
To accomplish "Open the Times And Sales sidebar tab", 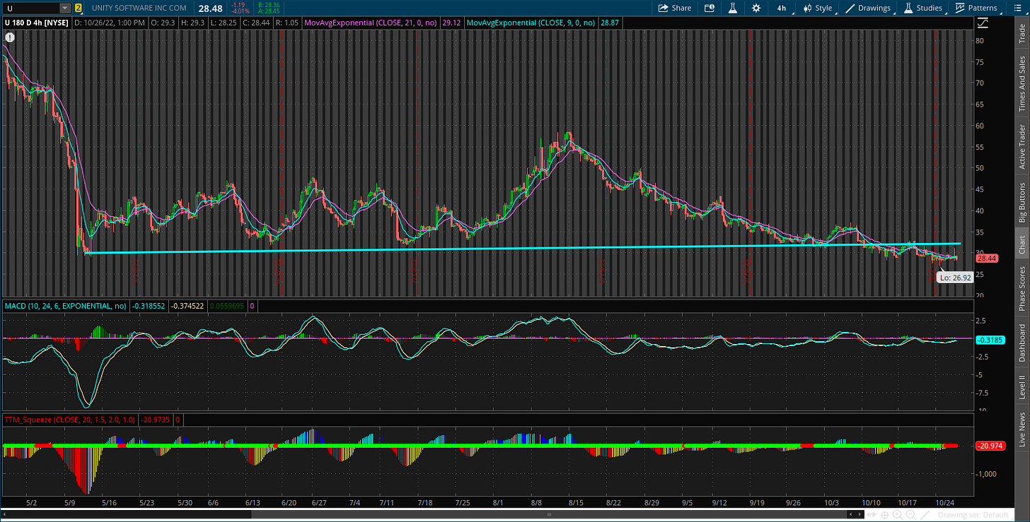I will point(1022,84).
